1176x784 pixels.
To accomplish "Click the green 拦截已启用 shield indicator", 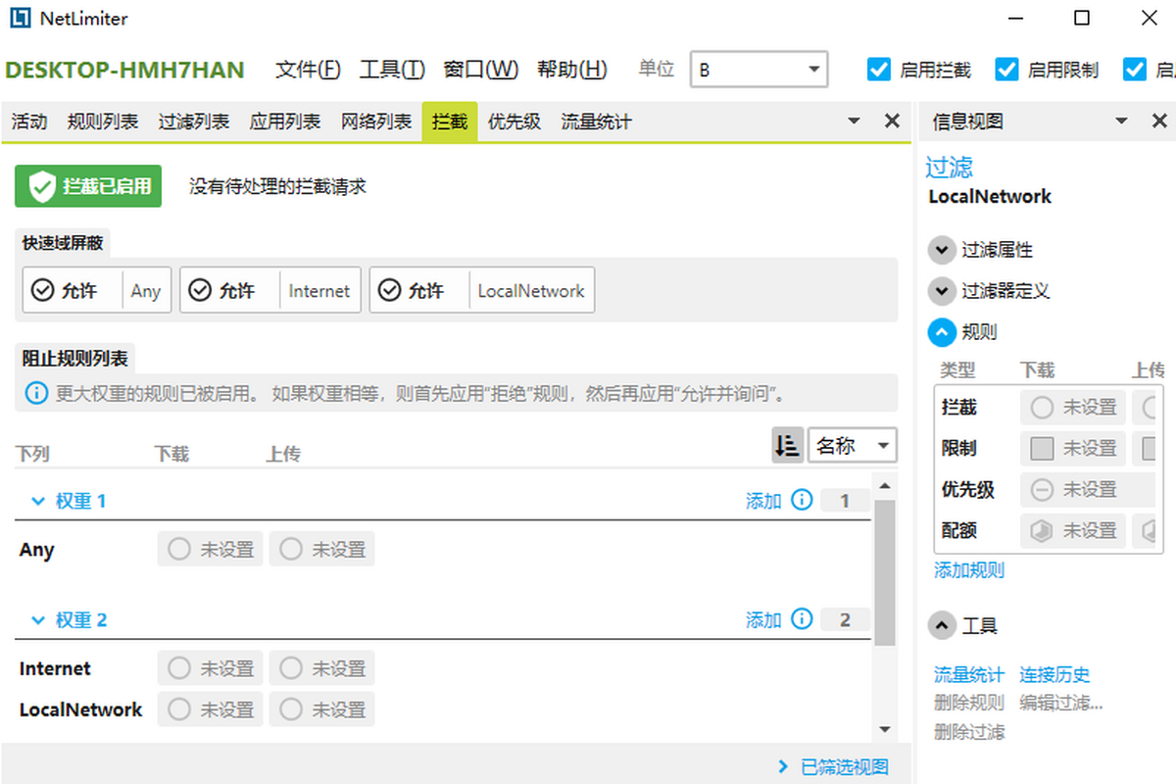I will [87, 185].
